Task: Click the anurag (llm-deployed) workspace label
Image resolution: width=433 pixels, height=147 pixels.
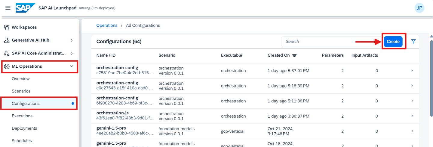Action: point(97,8)
